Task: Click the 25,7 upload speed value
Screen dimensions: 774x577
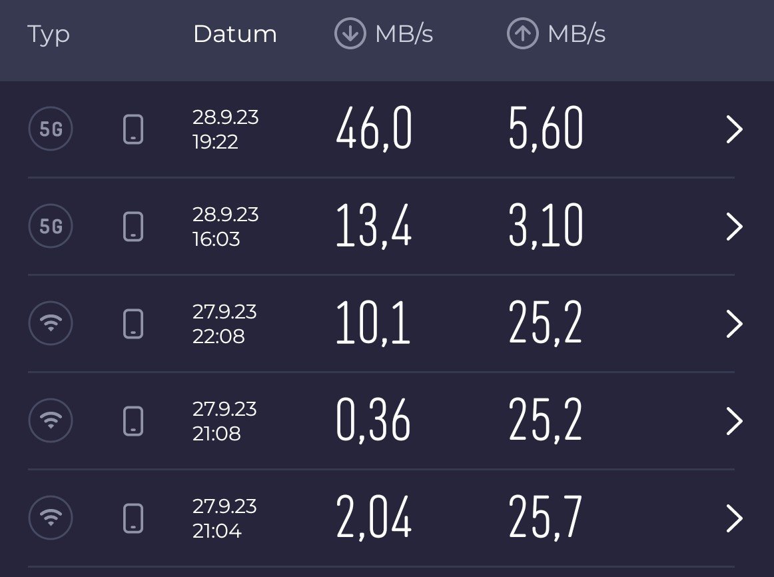Action: point(546,518)
